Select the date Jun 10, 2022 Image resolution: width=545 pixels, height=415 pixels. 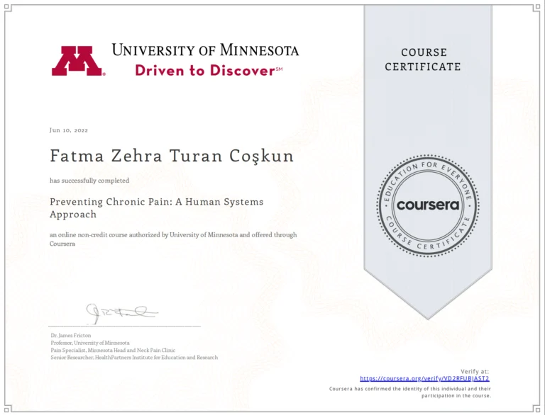69,130
